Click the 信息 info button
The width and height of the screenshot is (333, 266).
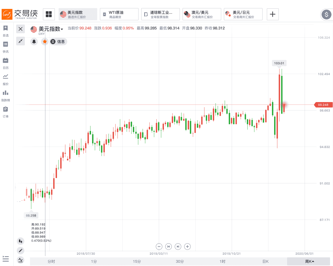tap(59, 42)
